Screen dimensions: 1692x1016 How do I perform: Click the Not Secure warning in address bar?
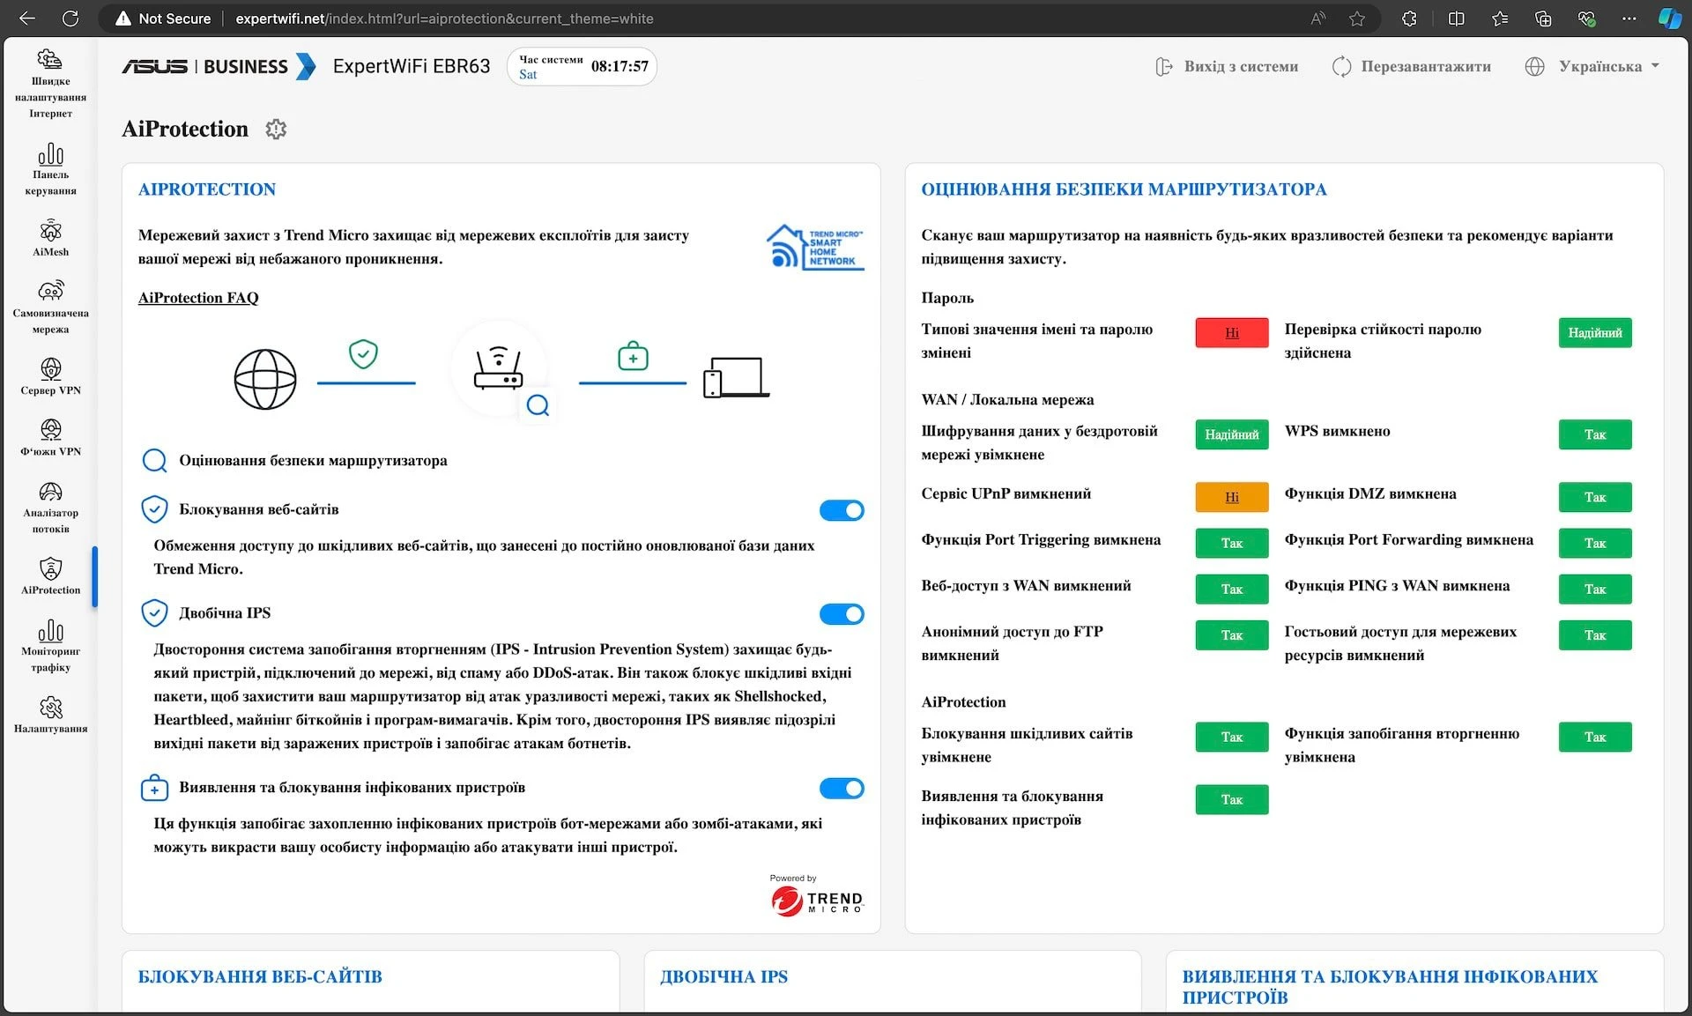(164, 19)
